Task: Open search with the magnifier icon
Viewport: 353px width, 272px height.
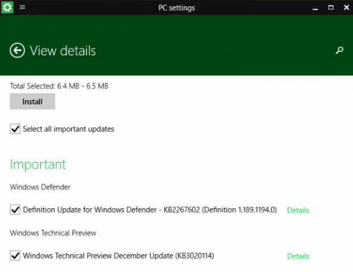Action: 340,50
